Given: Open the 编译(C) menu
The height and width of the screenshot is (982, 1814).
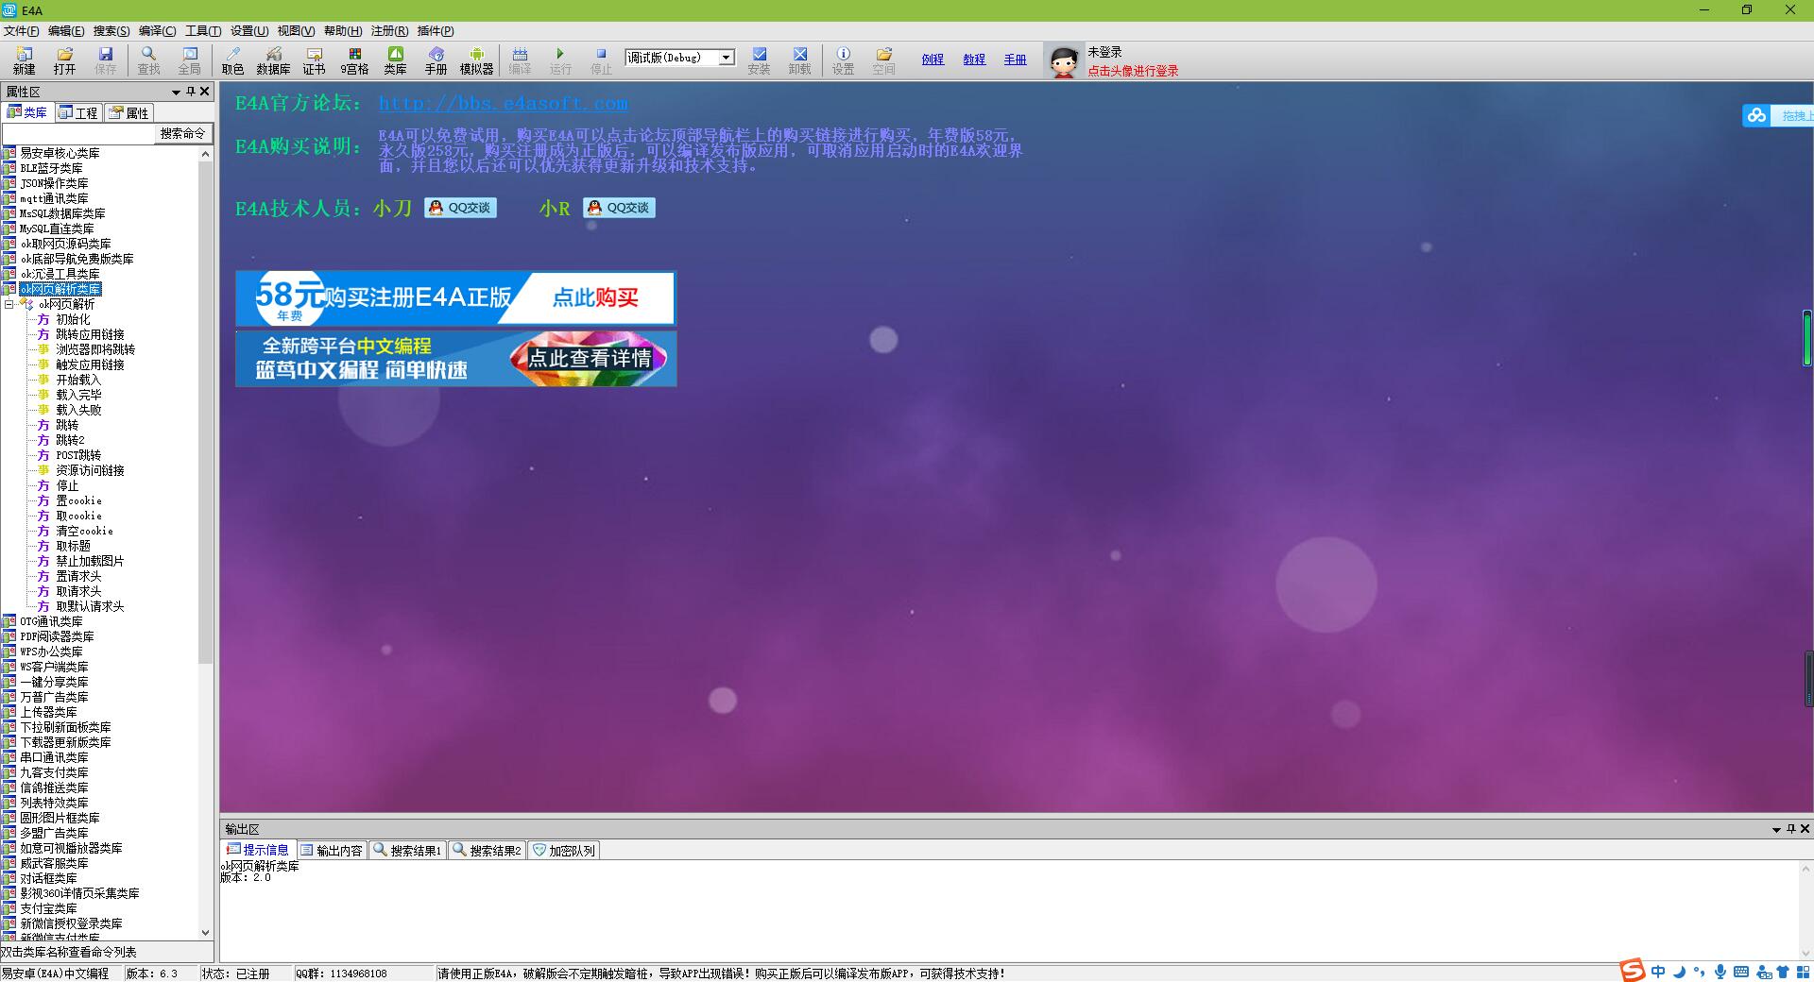Looking at the screenshot, I should 157,31.
